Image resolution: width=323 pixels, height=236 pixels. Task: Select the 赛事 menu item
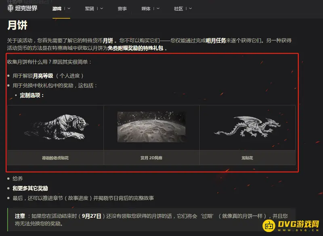tap(122, 8)
